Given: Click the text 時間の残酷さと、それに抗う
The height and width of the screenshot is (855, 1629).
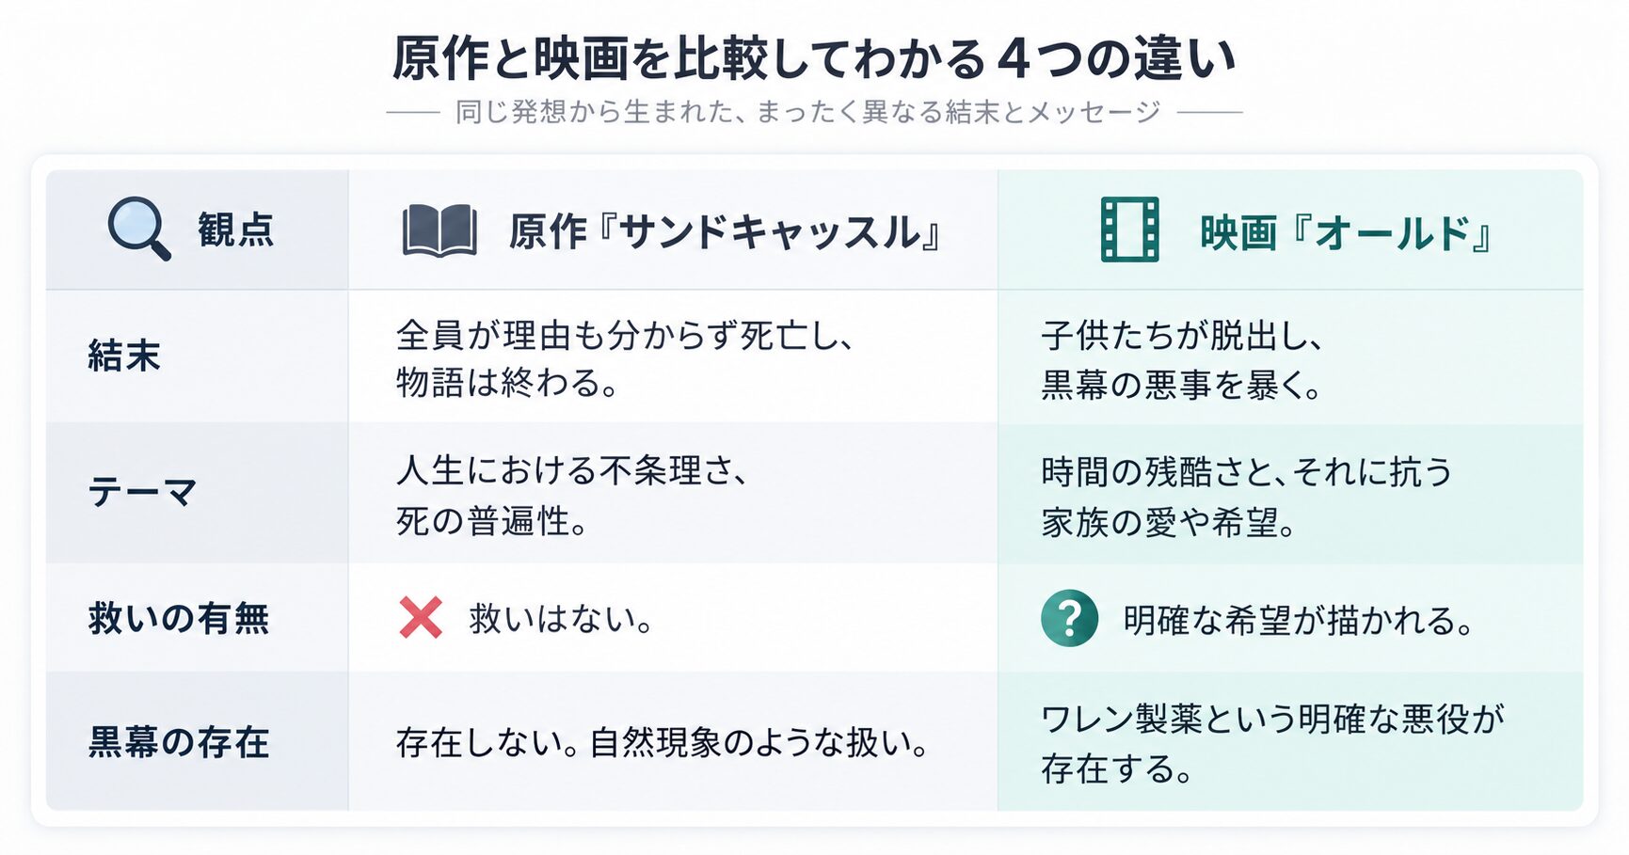Looking at the screenshot, I should 1247,471.
